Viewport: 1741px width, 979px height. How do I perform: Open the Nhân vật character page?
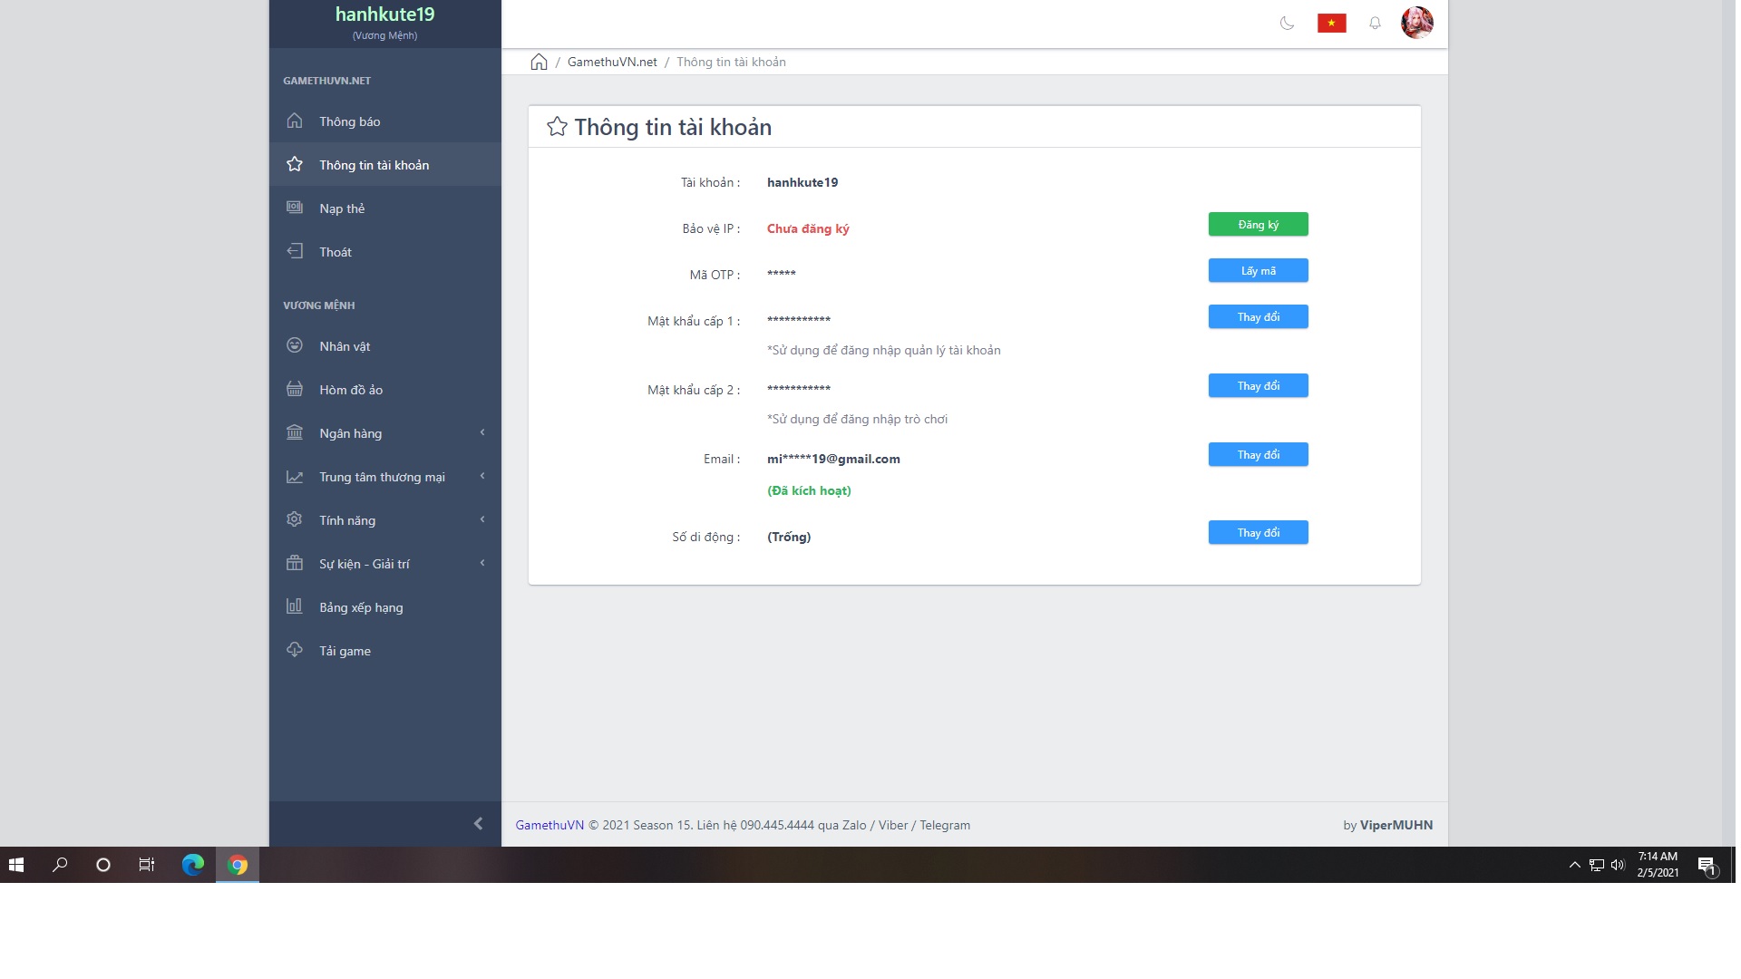pyautogui.click(x=345, y=346)
